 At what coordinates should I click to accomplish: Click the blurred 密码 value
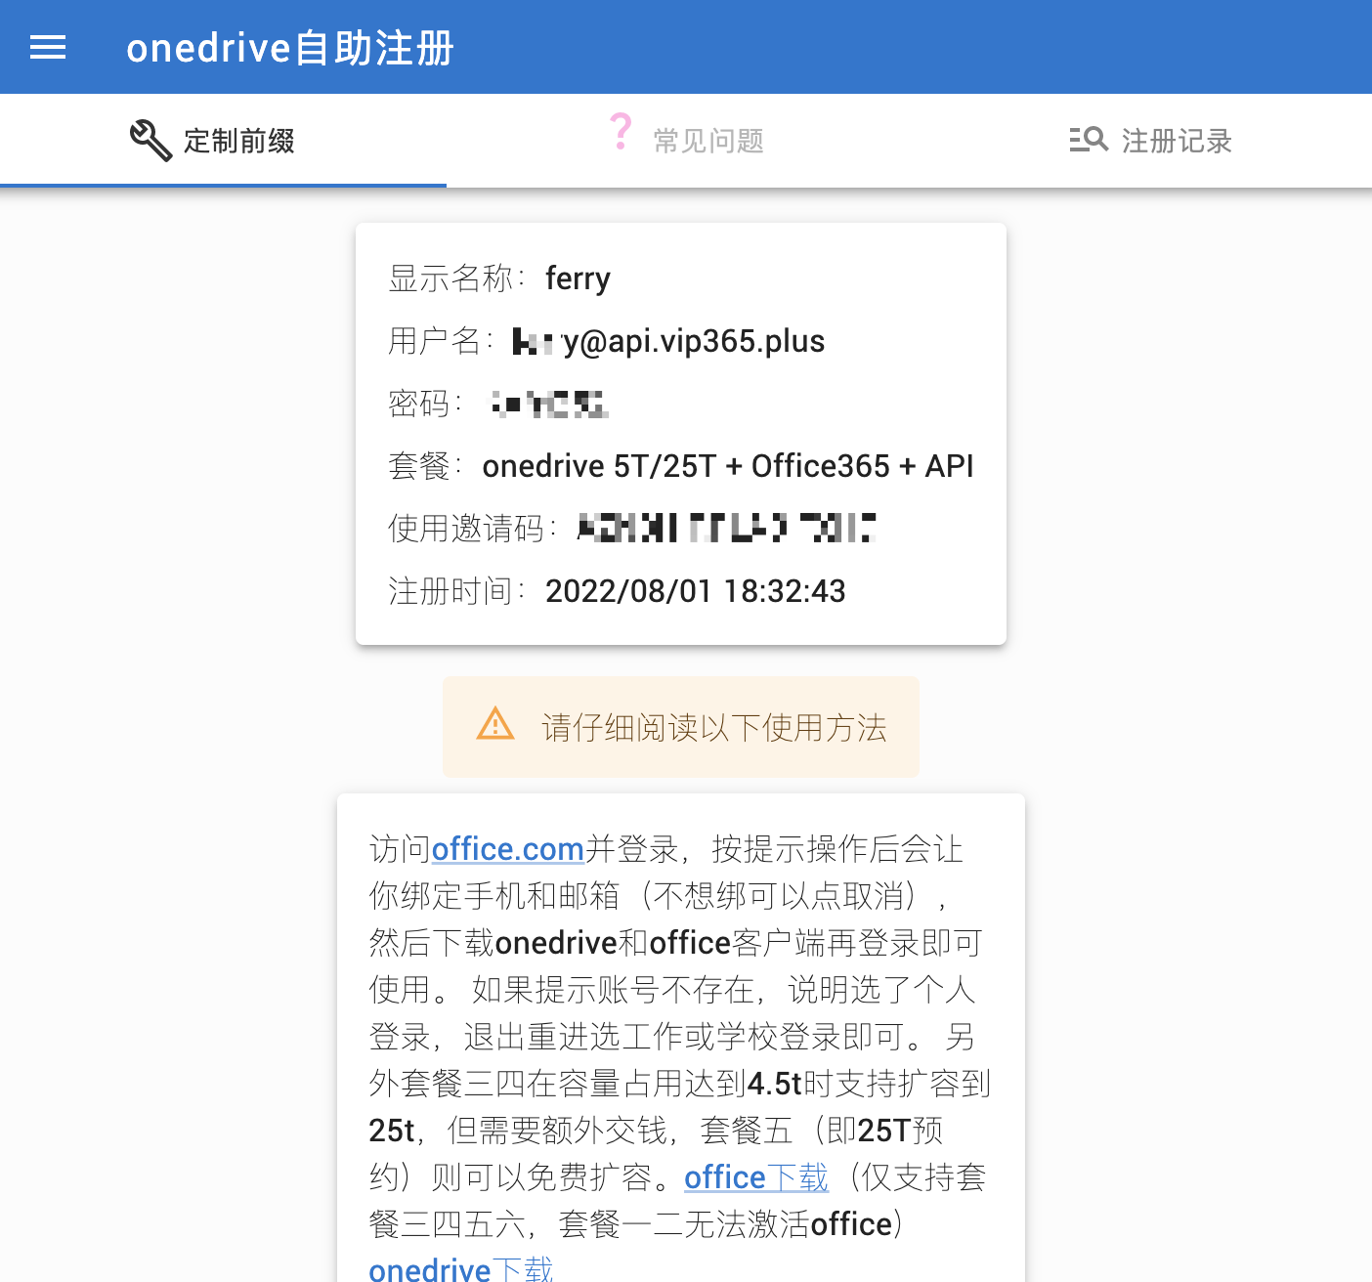548,404
